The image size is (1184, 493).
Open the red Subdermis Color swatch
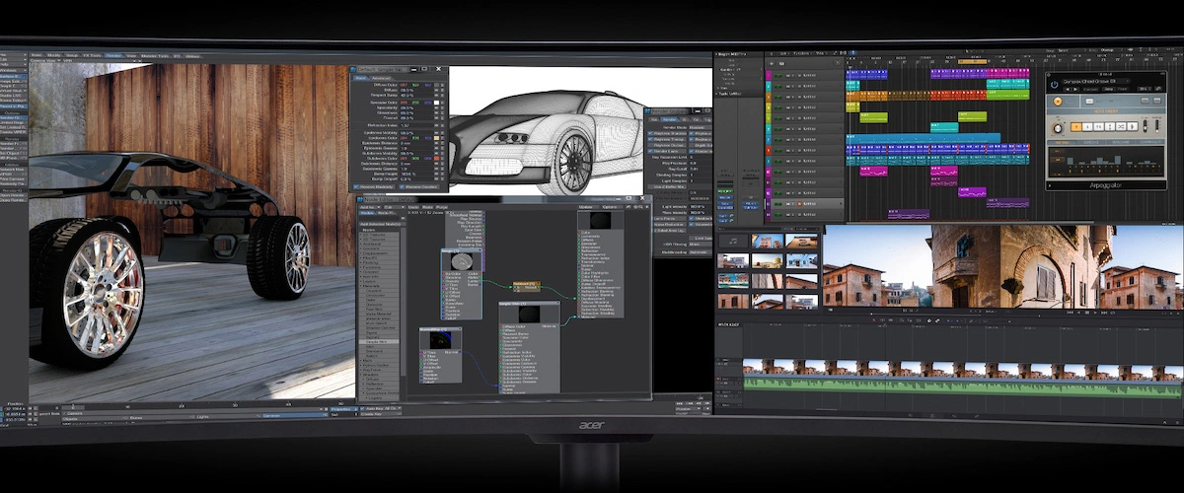click(437, 158)
